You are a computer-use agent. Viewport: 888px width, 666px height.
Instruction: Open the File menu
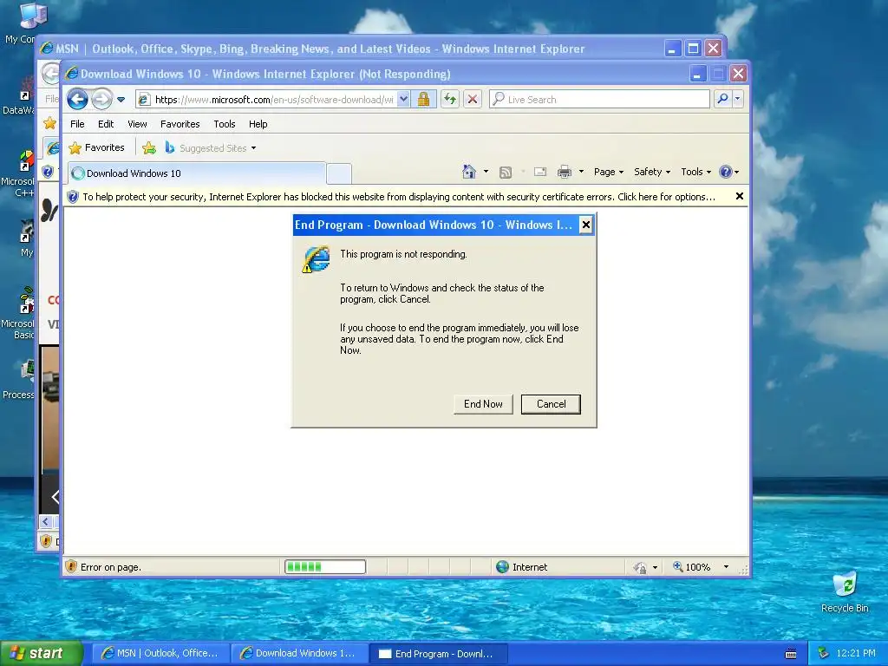coord(77,124)
